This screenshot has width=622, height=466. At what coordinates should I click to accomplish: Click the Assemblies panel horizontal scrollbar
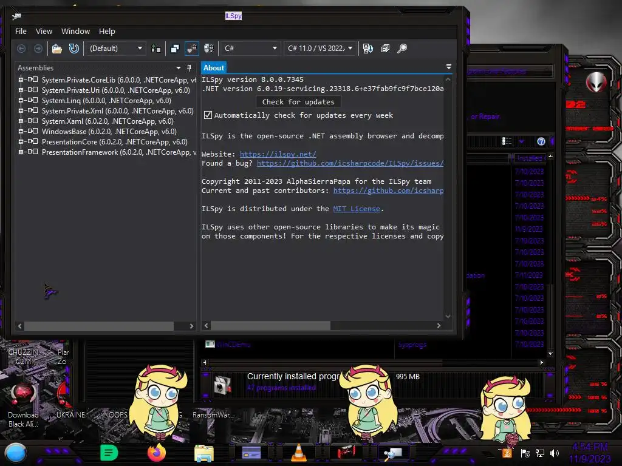(99, 326)
